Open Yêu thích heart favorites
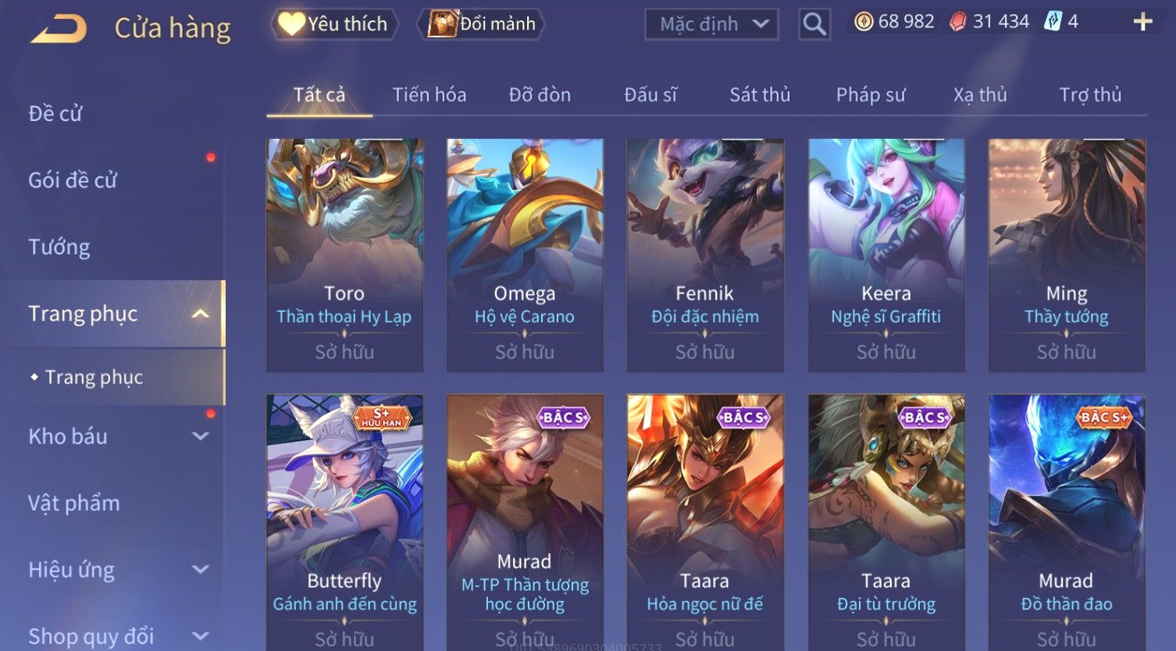The image size is (1176, 651). click(x=334, y=24)
